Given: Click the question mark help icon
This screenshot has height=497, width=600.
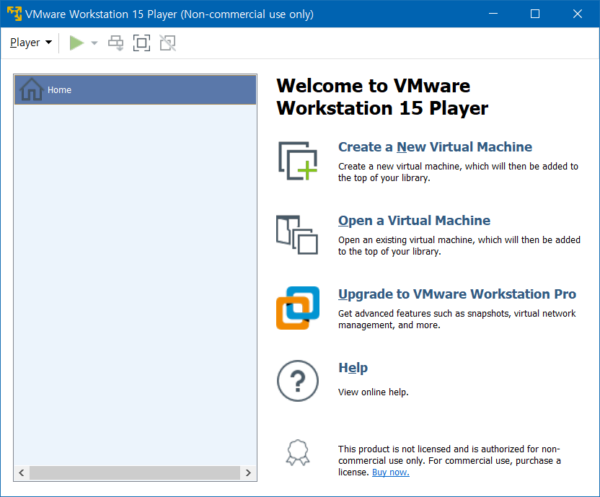Looking at the screenshot, I should click(298, 381).
